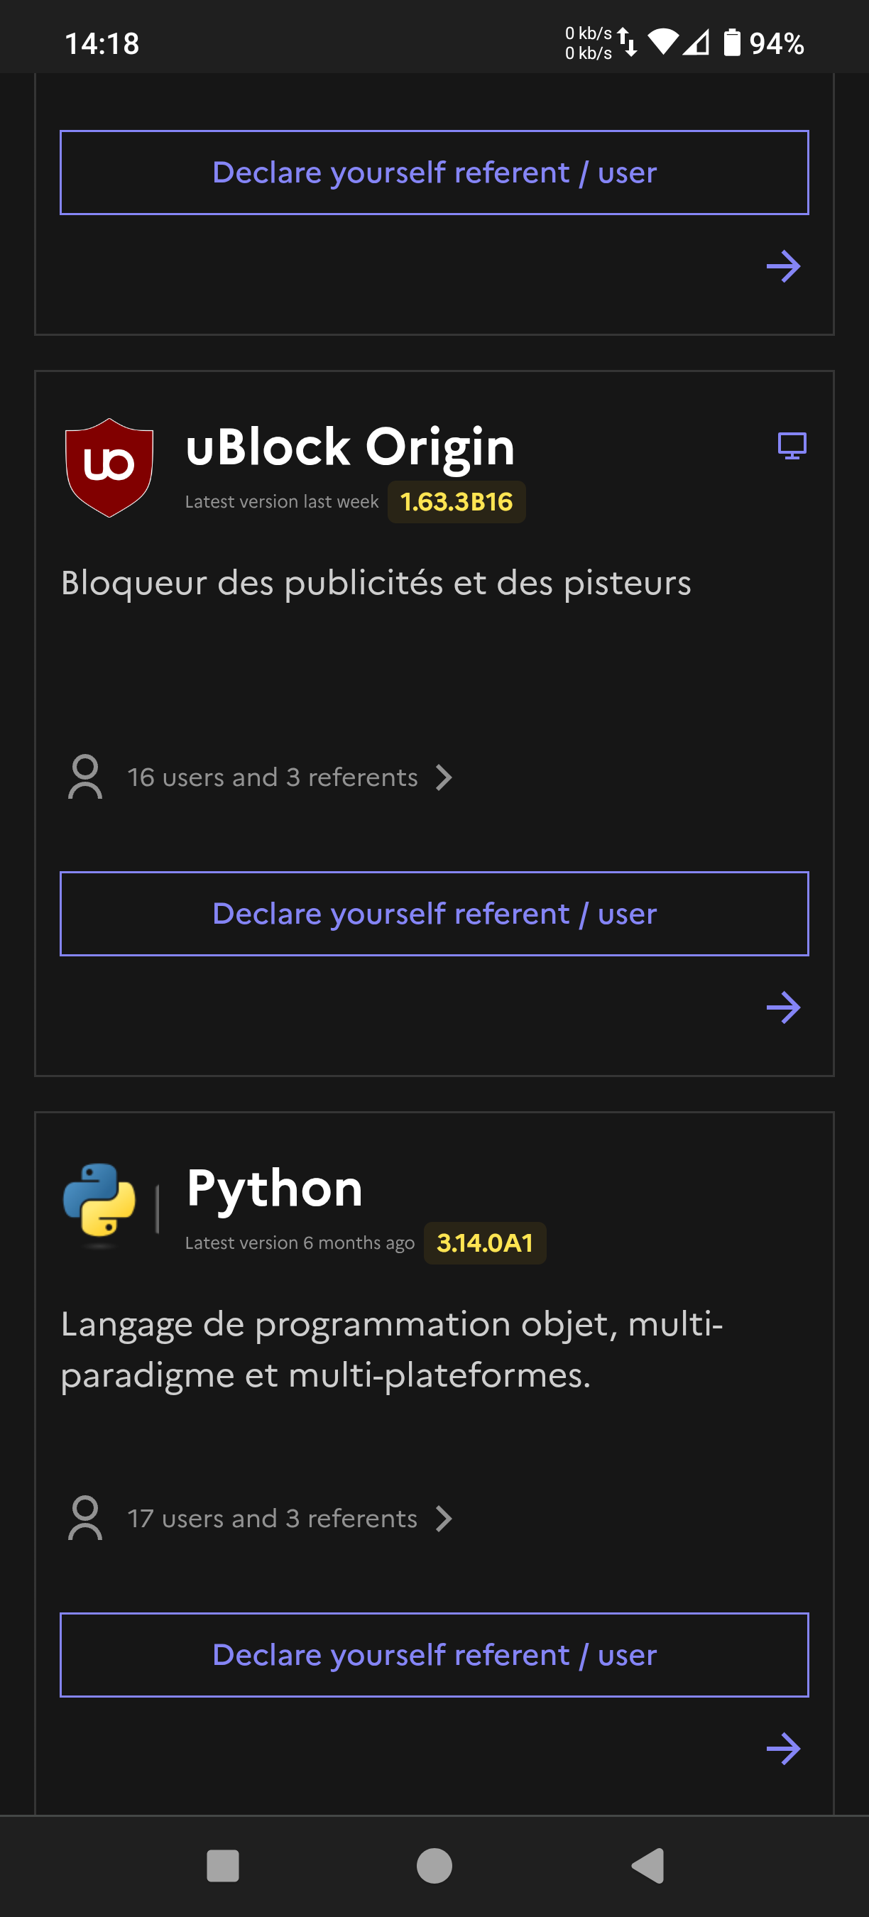Tap the 3.14.0A1 version badge
The image size is (869, 1917).
[x=484, y=1243]
